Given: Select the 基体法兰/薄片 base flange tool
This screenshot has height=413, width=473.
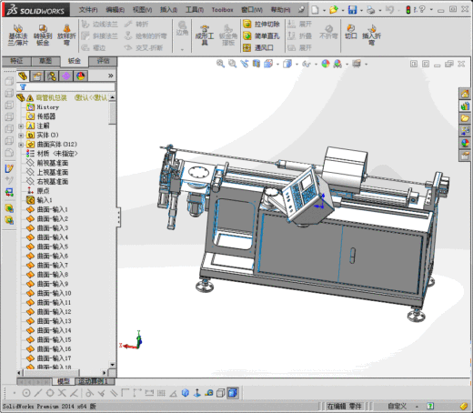Looking at the screenshot, I should point(18,35).
